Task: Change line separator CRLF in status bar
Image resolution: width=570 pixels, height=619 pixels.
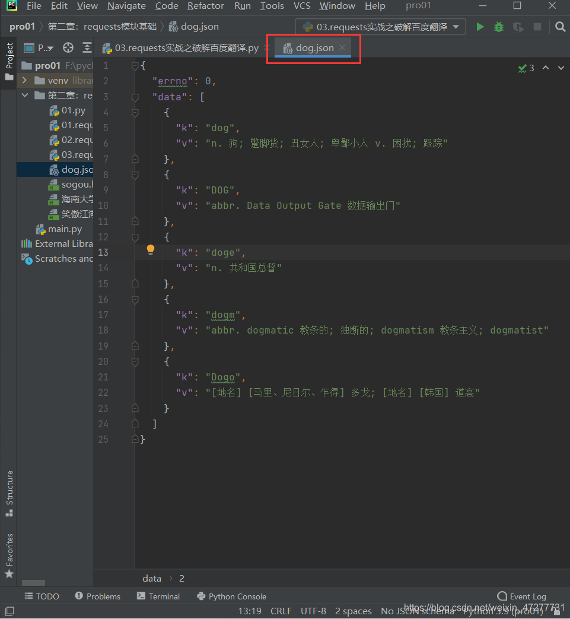Action: tap(281, 611)
